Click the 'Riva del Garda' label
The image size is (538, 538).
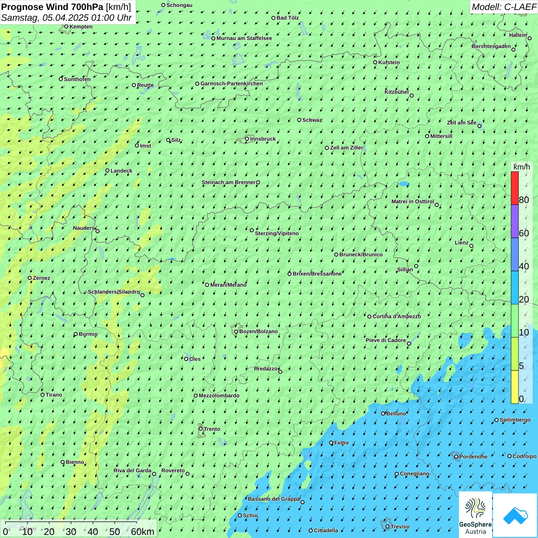[133, 470]
